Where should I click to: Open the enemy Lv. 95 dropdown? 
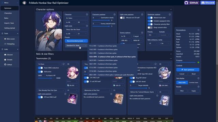125,36
